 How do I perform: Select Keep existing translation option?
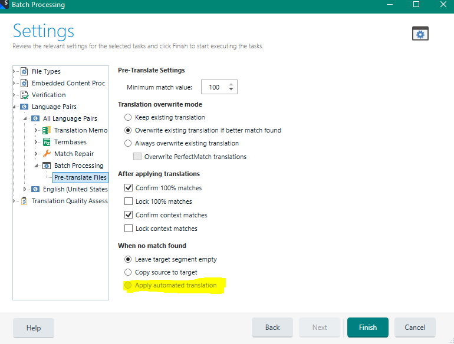click(128, 117)
